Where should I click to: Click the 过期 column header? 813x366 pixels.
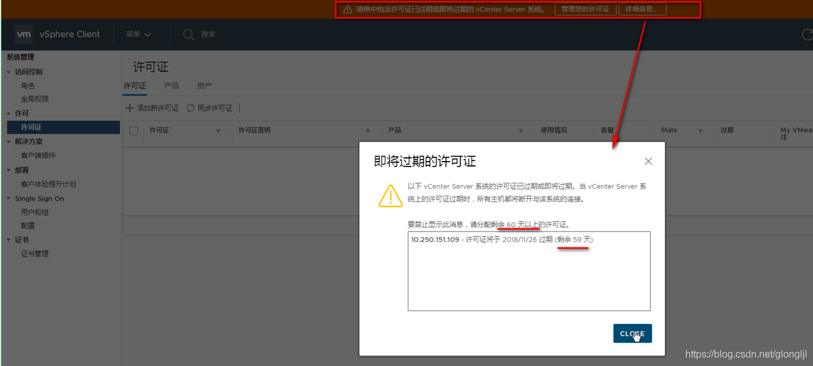pos(727,131)
